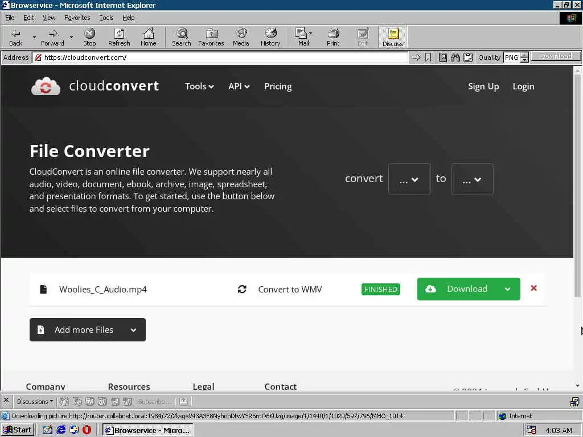Click the Windows Start button

coord(18,430)
